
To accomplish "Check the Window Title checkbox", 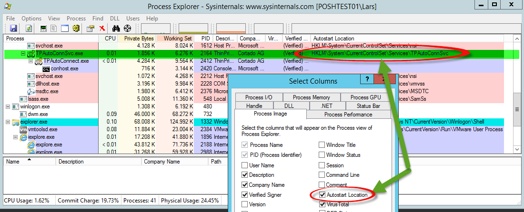I will (x=322, y=145).
